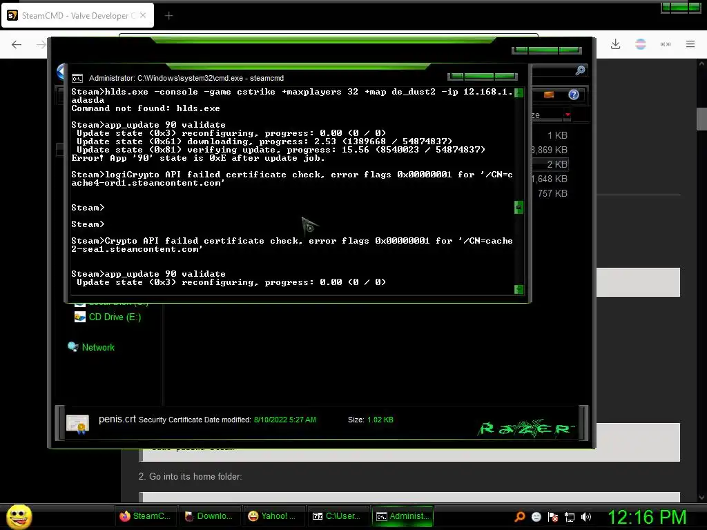Click the 12:16 PM taskbar clock
This screenshot has height=530, width=707.
pyautogui.click(x=647, y=517)
